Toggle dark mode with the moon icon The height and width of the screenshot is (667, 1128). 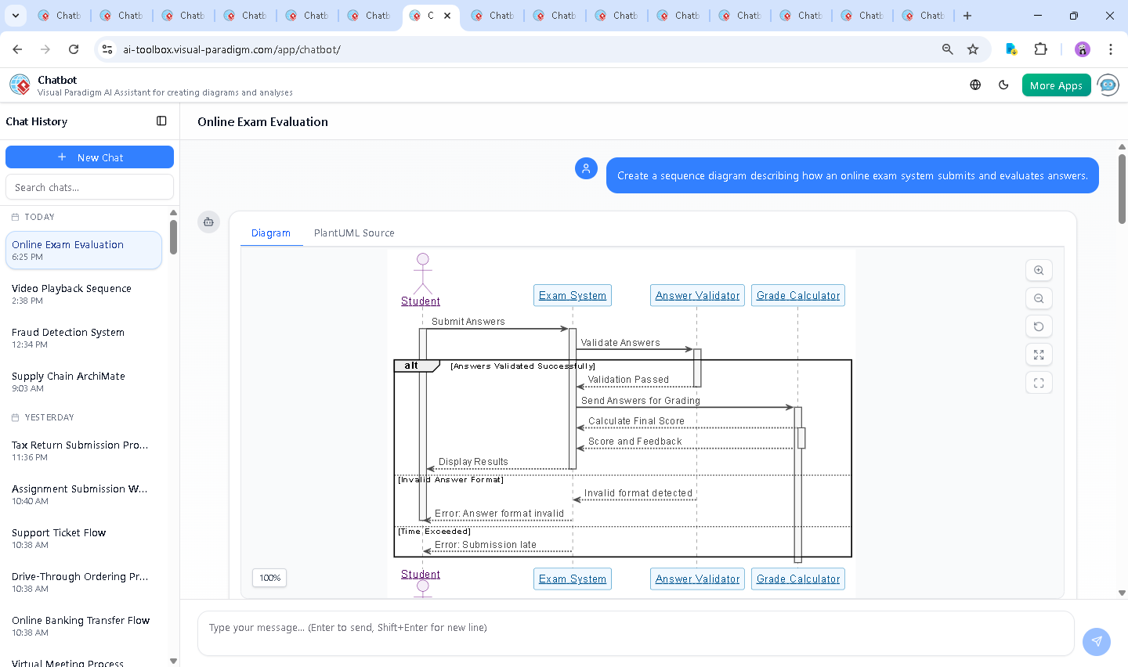[1003, 85]
